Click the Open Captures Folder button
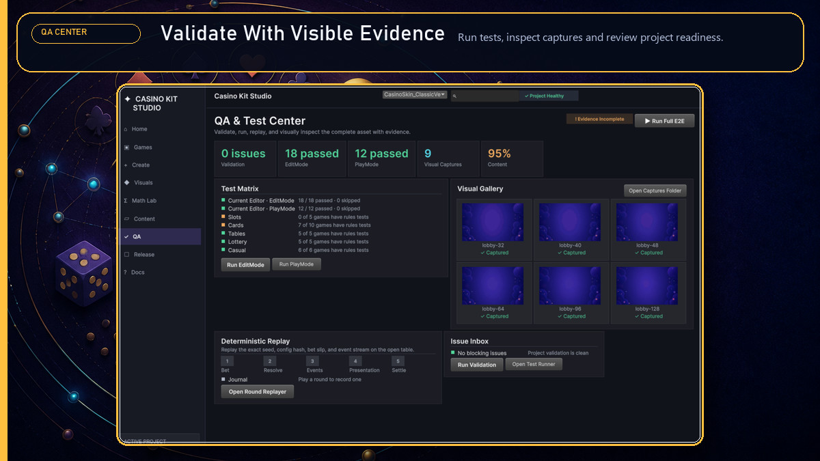 pos(655,191)
